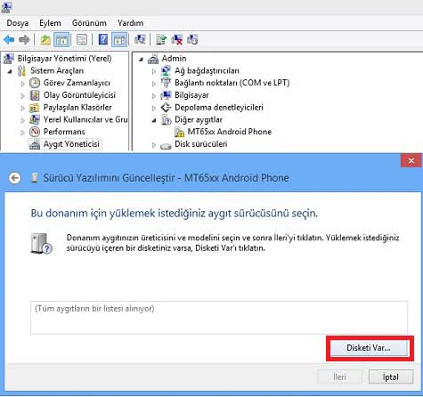The image size is (423, 397).
Task: Collapse the Sistem Araçları tree node
Action: (x=10, y=71)
